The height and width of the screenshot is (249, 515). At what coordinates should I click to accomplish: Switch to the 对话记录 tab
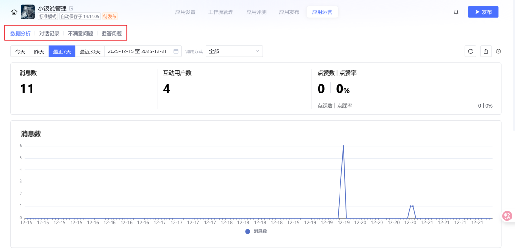49,34
